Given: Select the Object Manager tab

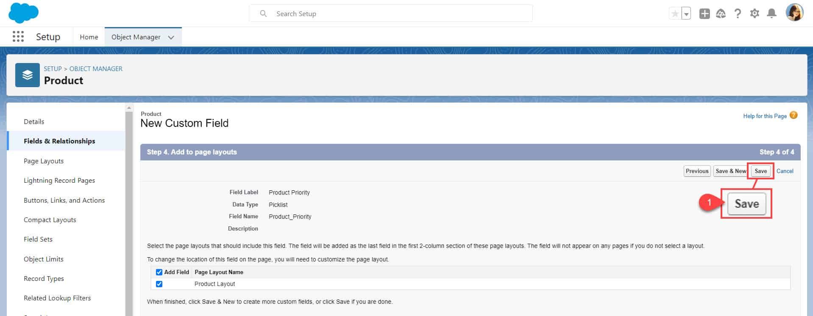Looking at the screenshot, I should pos(136,37).
